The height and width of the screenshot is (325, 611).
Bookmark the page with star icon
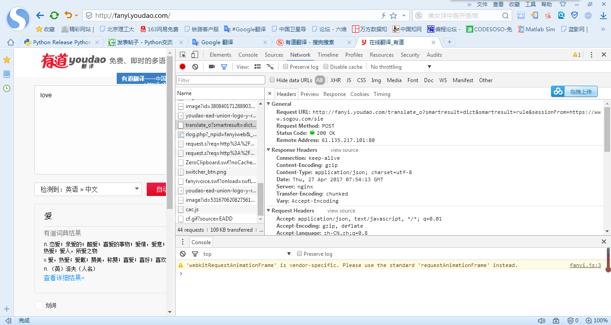point(394,16)
